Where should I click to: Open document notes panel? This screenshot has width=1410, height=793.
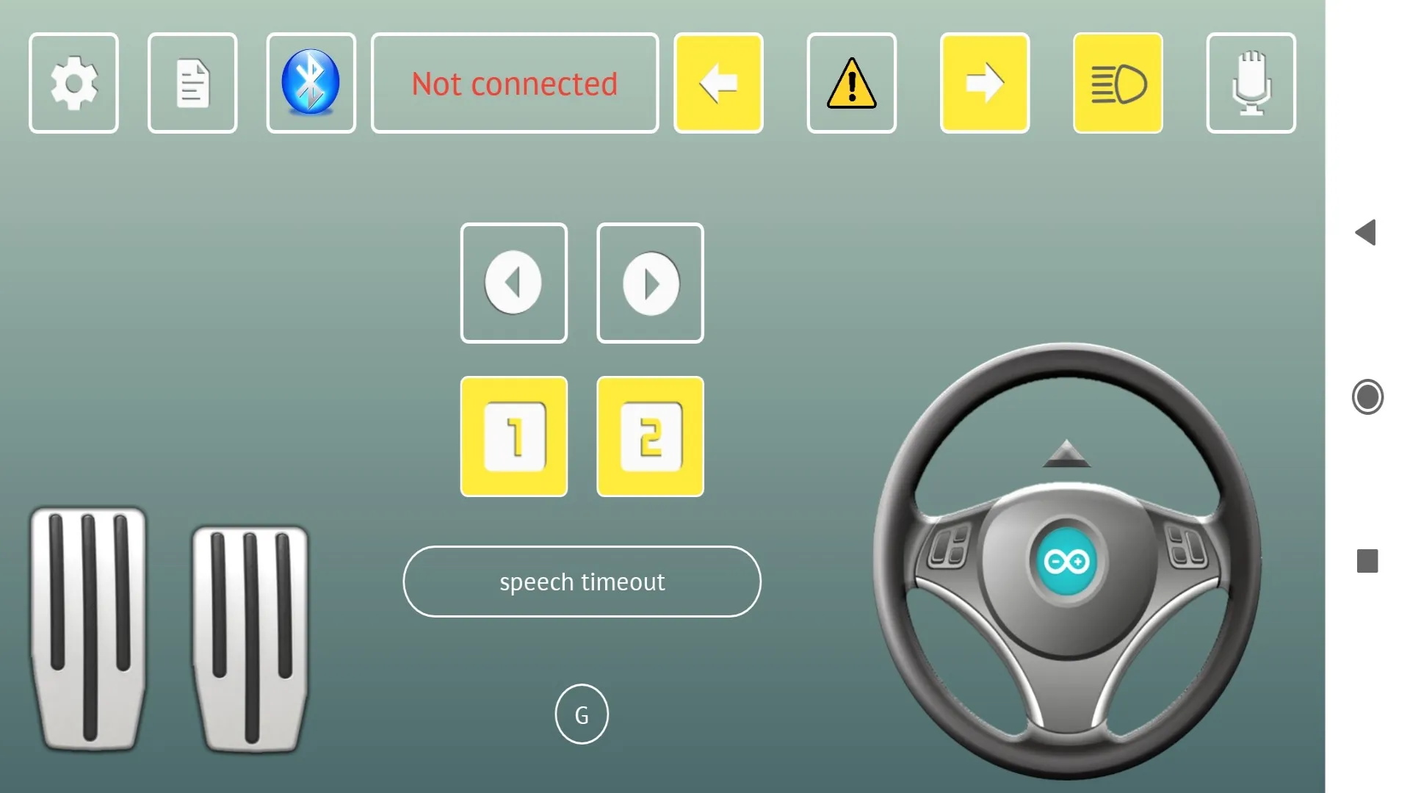point(192,83)
